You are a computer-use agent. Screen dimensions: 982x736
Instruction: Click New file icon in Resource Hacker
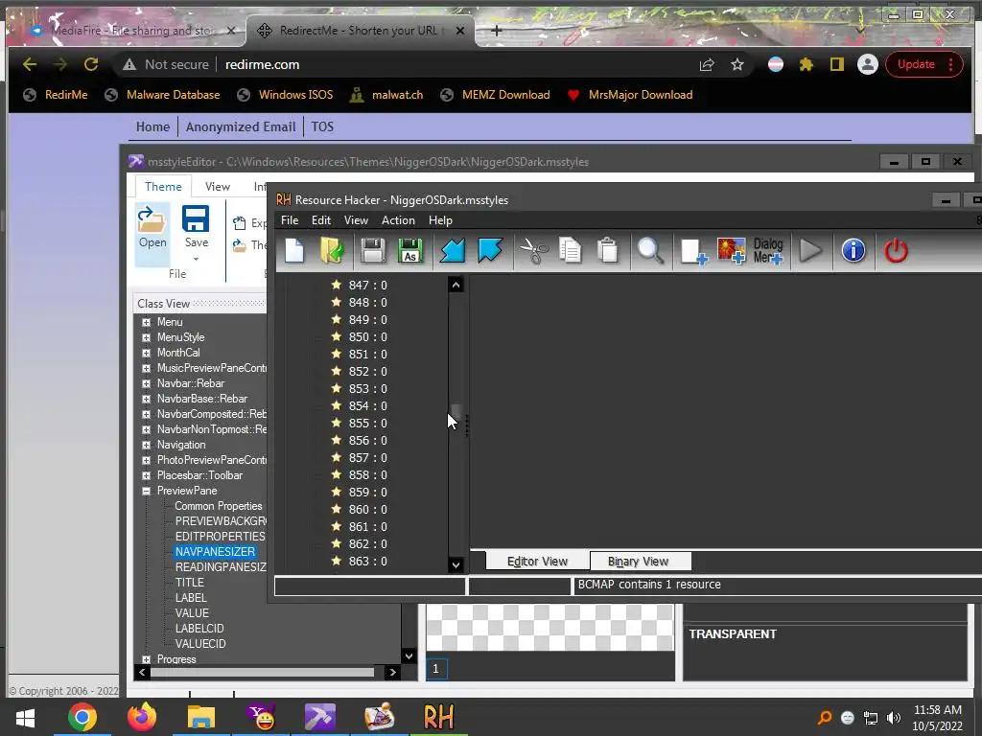(x=294, y=251)
